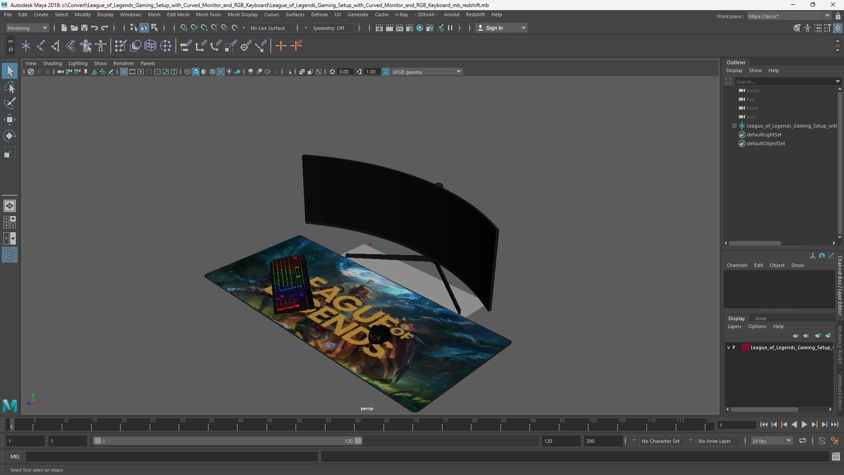Image resolution: width=844 pixels, height=475 pixels.
Task: Activate the Rotate tool
Action: 10,136
